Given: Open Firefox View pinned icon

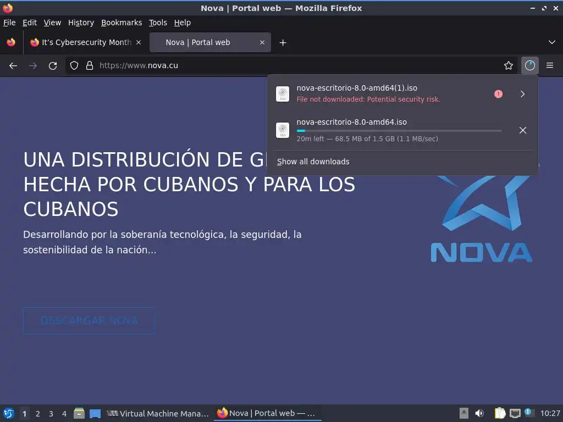Looking at the screenshot, I should point(11,42).
